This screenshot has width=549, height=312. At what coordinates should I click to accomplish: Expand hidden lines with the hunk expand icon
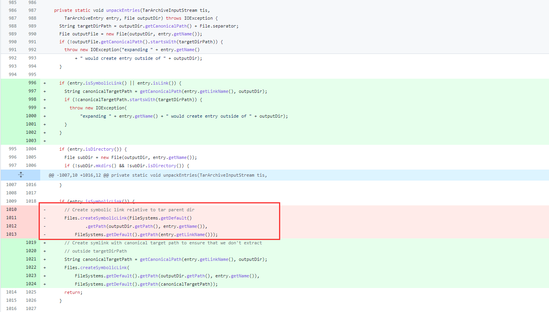(x=21, y=175)
